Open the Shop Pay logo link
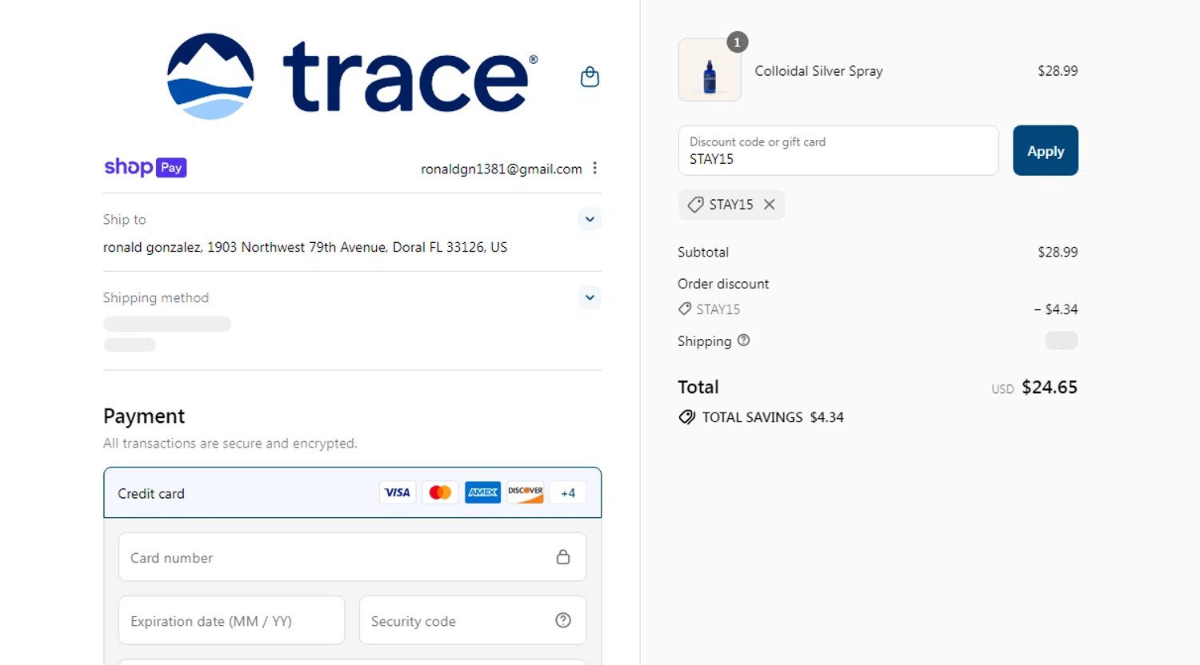The image size is (1200, 665). [146, 167]
